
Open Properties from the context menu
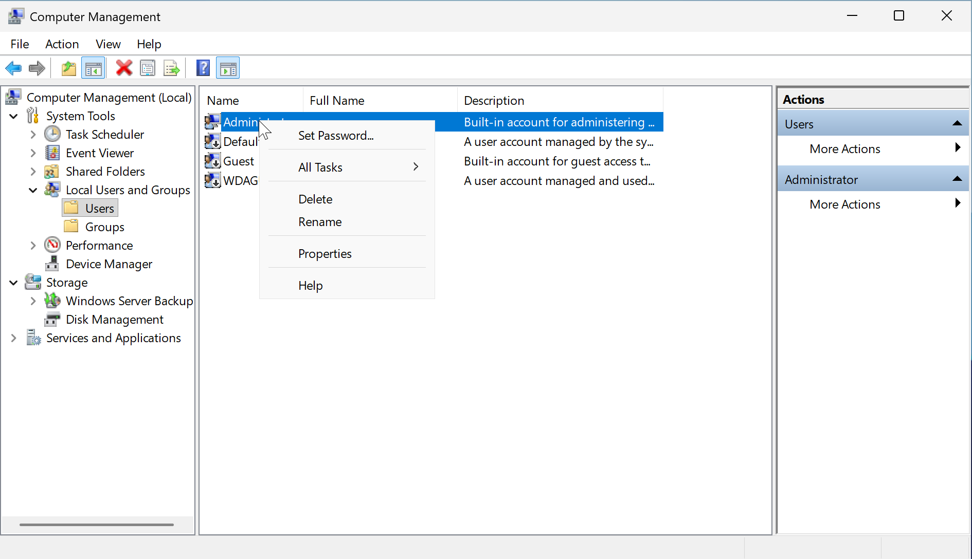click(347, 253)
